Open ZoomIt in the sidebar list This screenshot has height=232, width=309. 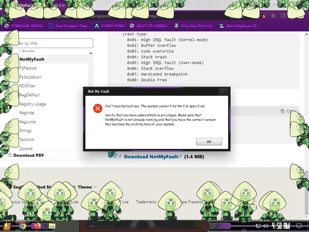(26, 149)
